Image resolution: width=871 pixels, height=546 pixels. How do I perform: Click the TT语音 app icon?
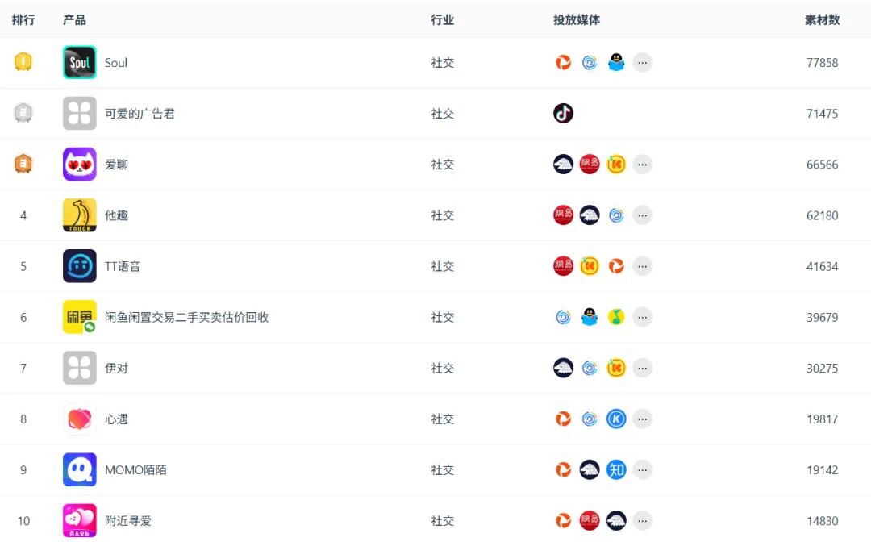[x=79, y=266]
